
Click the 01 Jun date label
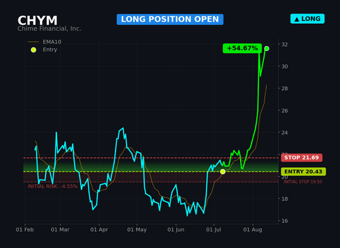pos(176,230)
